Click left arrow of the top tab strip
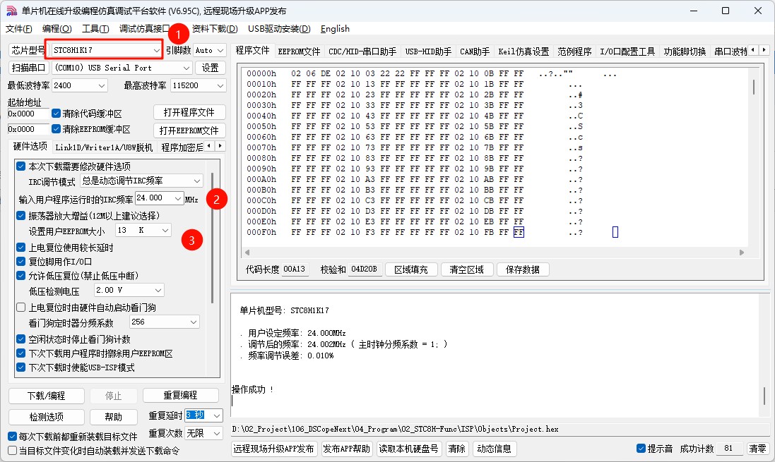The image size is (775, 462). (753, 50)
